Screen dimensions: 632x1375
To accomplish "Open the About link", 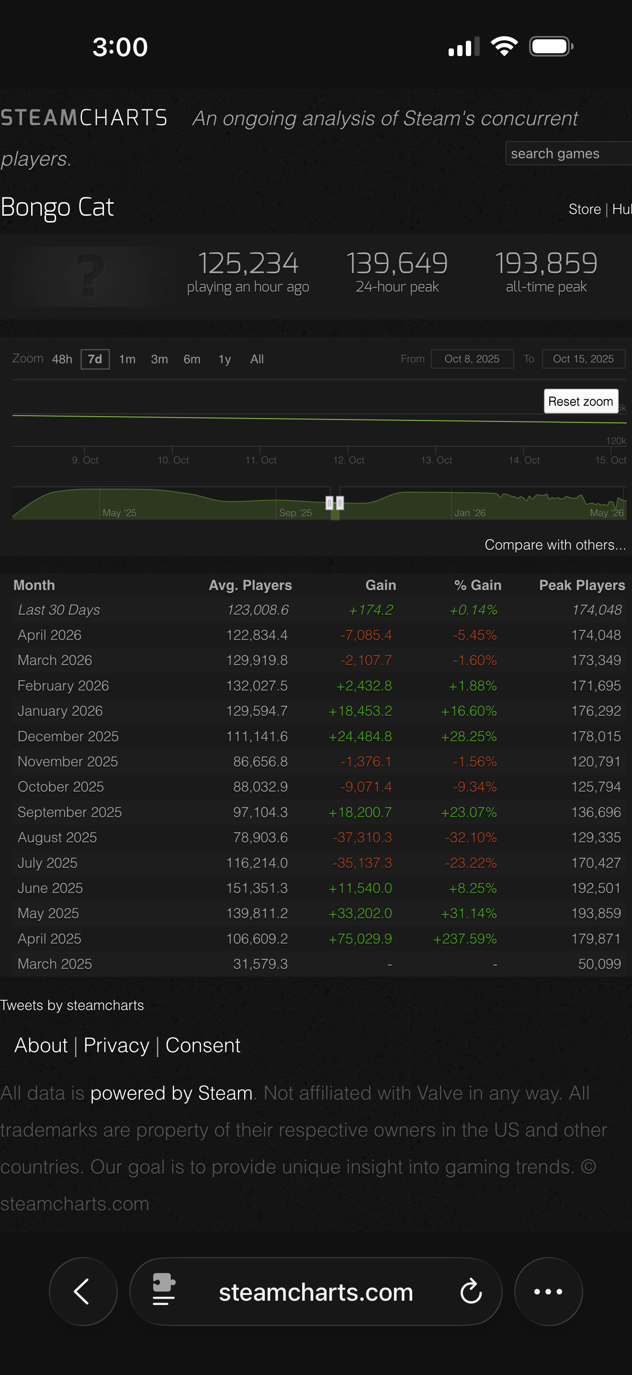I will tap(41, 1045).
